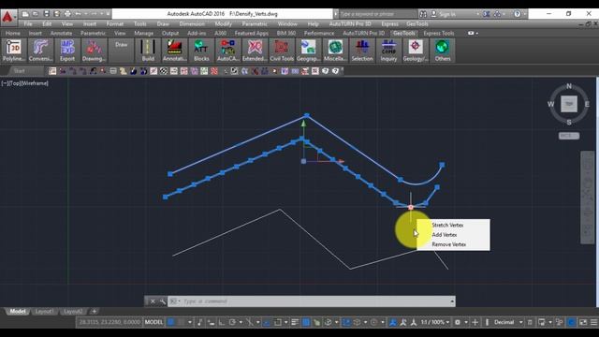Open the Geology tools ribbon panel
Screen dimensions: 599x337
pos(416,50)
